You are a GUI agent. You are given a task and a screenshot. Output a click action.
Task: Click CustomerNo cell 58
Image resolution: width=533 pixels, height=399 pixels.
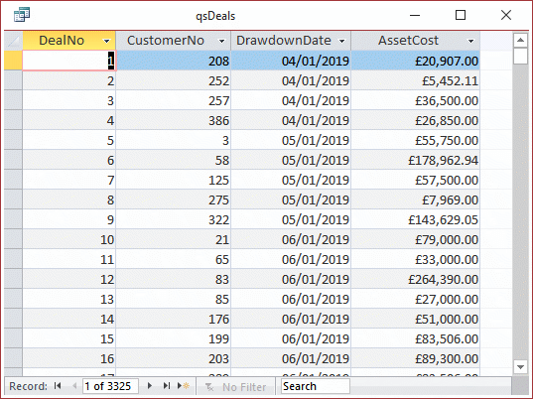(174, 160)
